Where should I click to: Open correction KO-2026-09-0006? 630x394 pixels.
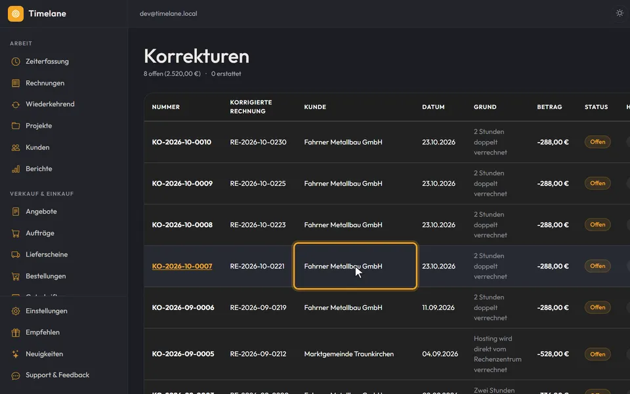coord(183,307)
